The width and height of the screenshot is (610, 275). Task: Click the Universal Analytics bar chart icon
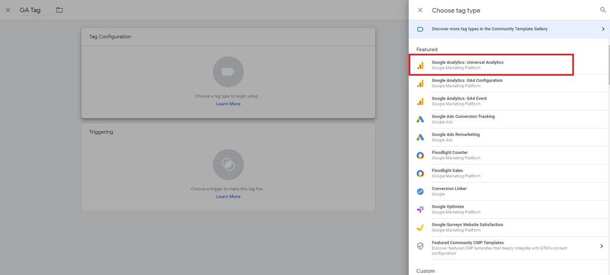(x=420, y=65)
